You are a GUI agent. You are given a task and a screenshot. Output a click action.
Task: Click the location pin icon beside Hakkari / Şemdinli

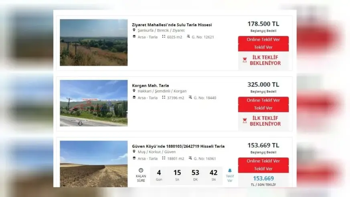coord(134,91)
